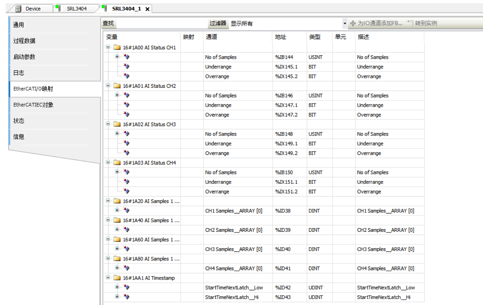
Task: Click the variable icon for CH1 Samples__ARRAY [0]
Action: click(x=126, y=211)
